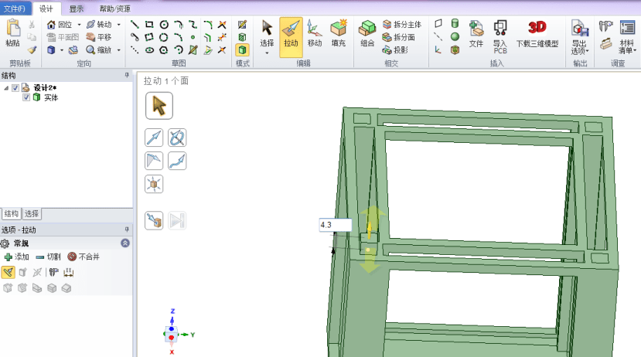Screen dimensions: 641x357
Task: Select the line sketch tool
Action: pos(135,25)
